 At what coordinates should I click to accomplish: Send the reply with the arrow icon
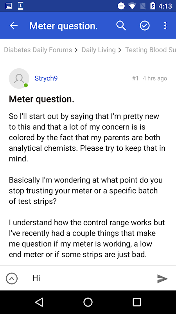[162, 279]
